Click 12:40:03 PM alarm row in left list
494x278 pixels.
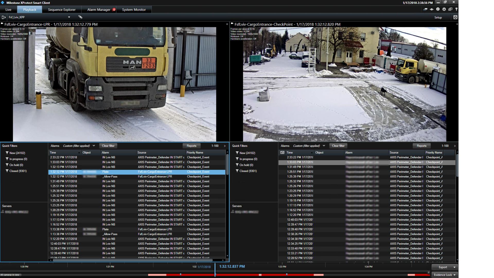137,244
